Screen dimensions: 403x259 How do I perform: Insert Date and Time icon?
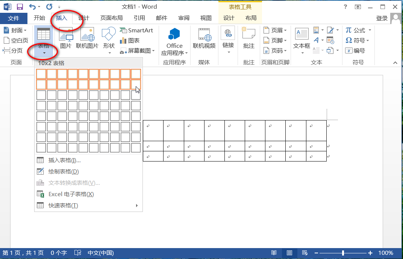pos(330,40)
